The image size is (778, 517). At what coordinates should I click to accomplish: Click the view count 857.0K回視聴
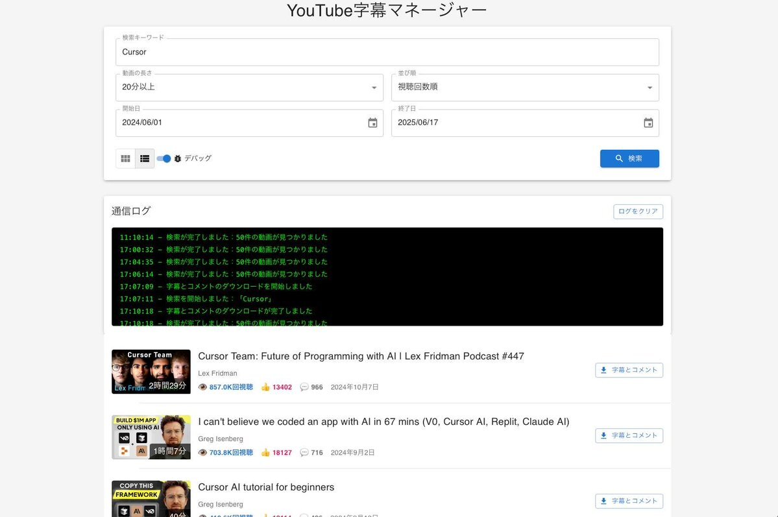click(x=231, y=387)
